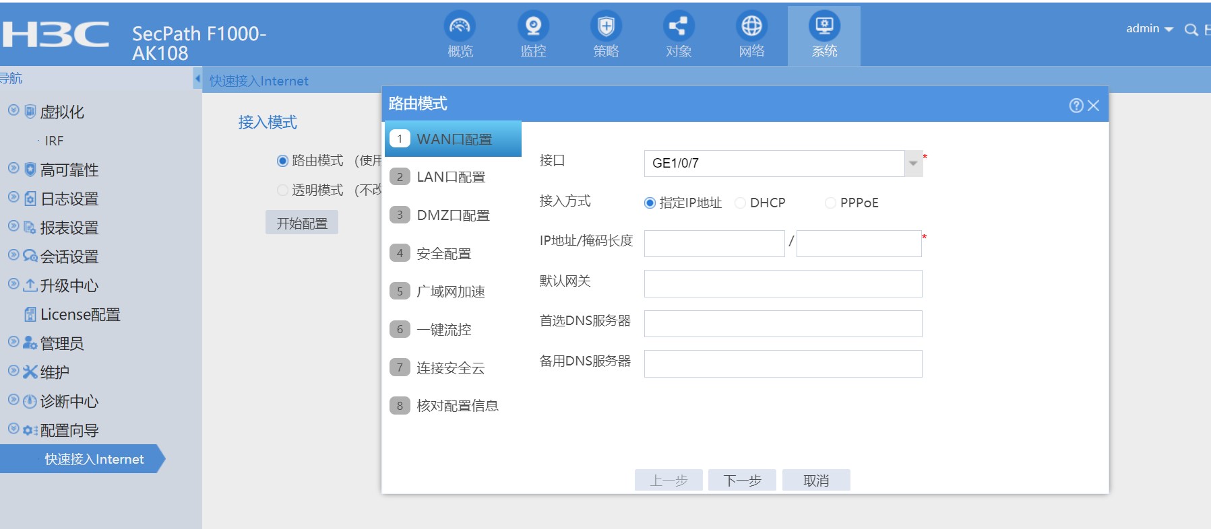The image size is (1211, 529).
Task: Collapse the 配置向导 tree node
Action: 13,429
